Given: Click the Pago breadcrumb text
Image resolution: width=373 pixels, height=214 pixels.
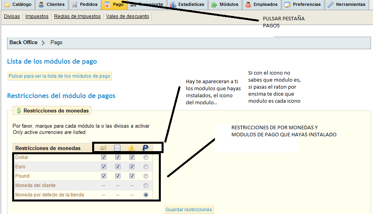Looking at the screenshot, I should 56,43.
